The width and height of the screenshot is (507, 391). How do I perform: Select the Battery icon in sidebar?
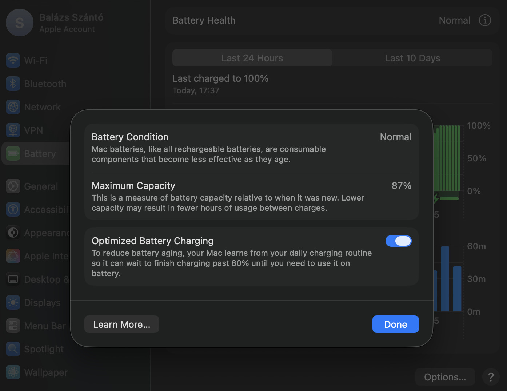(x=13, y=153)
